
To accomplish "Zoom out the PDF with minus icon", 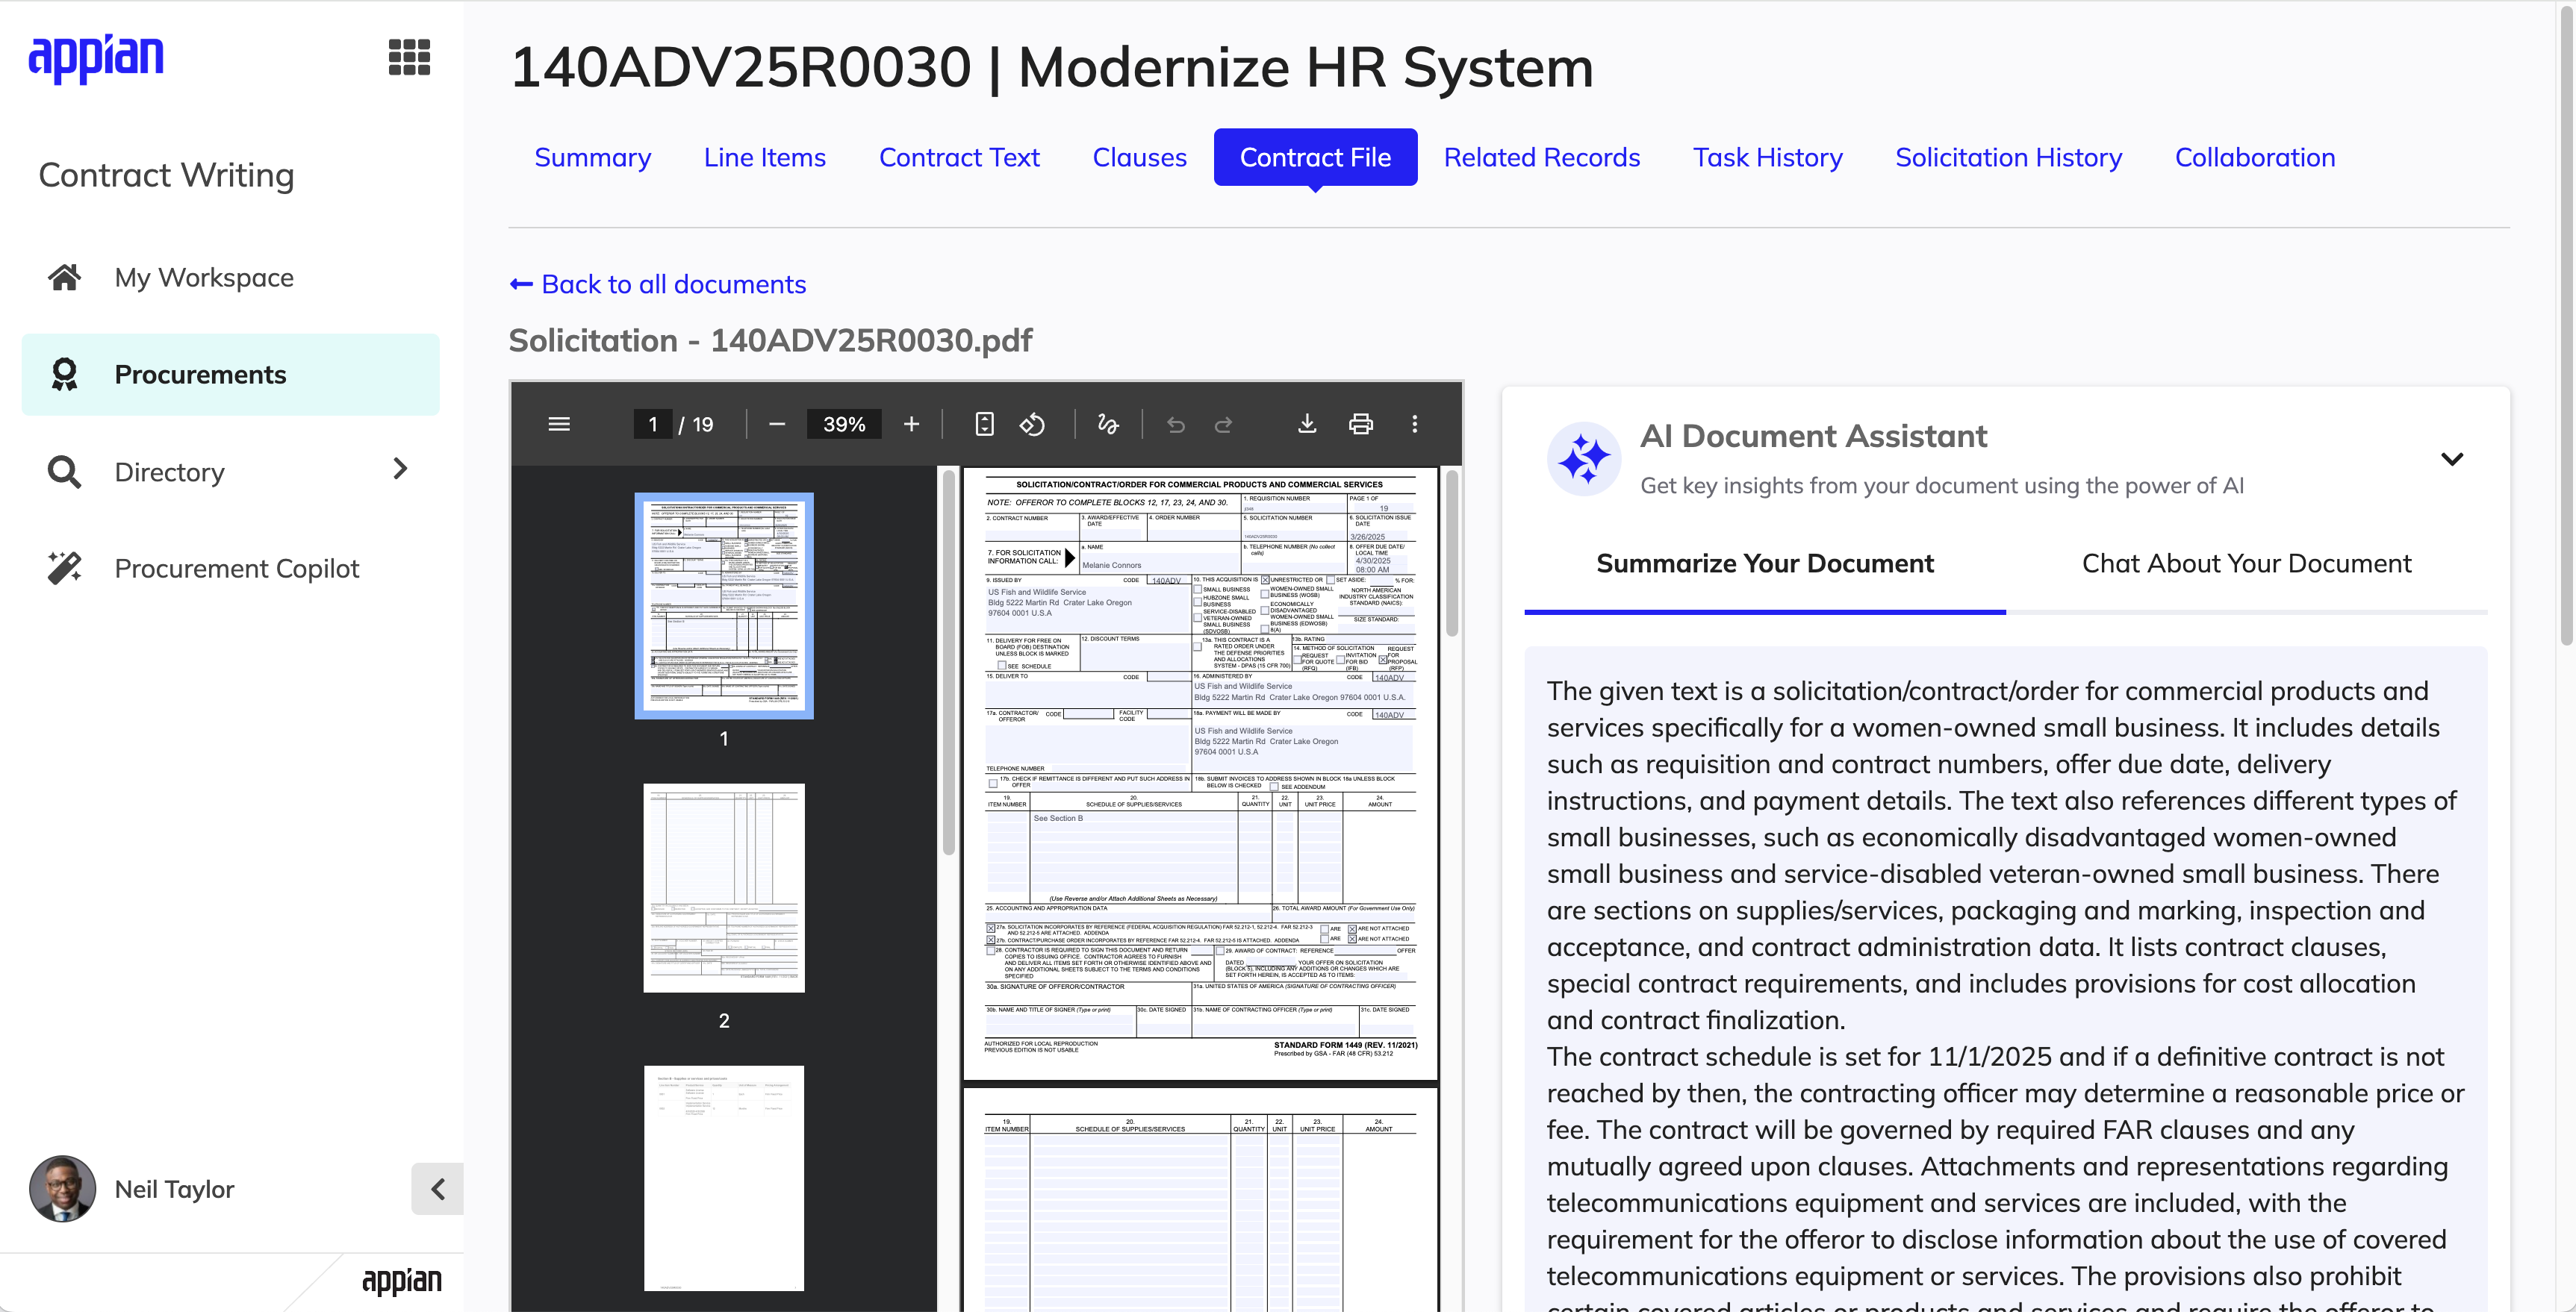I will 777,424.
